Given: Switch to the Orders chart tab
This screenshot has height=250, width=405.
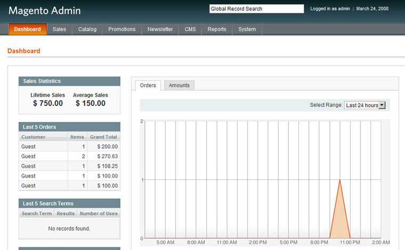Looking at the screenshot, I should tap(148, 85).
